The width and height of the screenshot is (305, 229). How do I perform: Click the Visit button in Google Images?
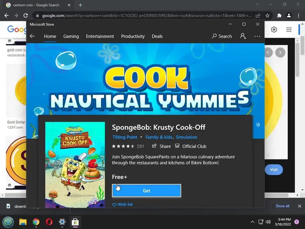pos(274,170)
